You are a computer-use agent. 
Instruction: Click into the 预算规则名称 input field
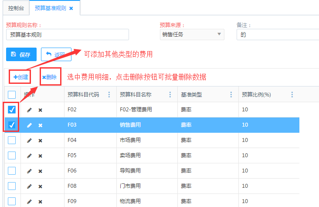[68, 34]
